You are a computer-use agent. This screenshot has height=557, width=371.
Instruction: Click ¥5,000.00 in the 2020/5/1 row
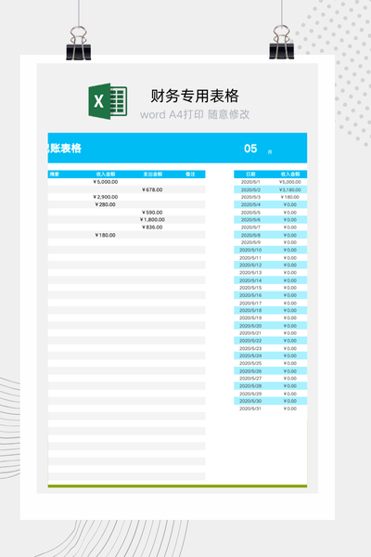pyautogui.click(x=290, y=182)
